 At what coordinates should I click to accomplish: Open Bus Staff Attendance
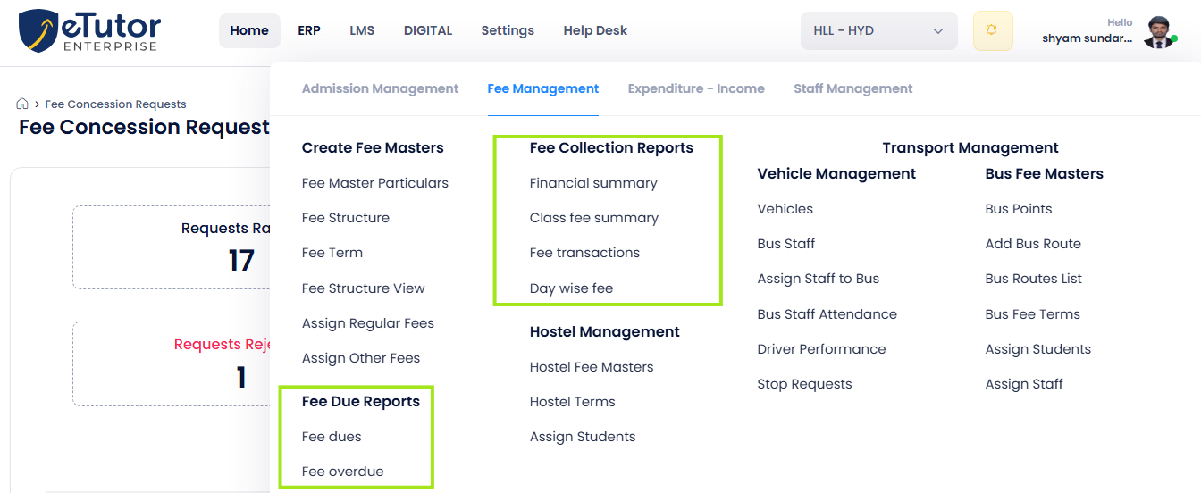click(827, 314)
